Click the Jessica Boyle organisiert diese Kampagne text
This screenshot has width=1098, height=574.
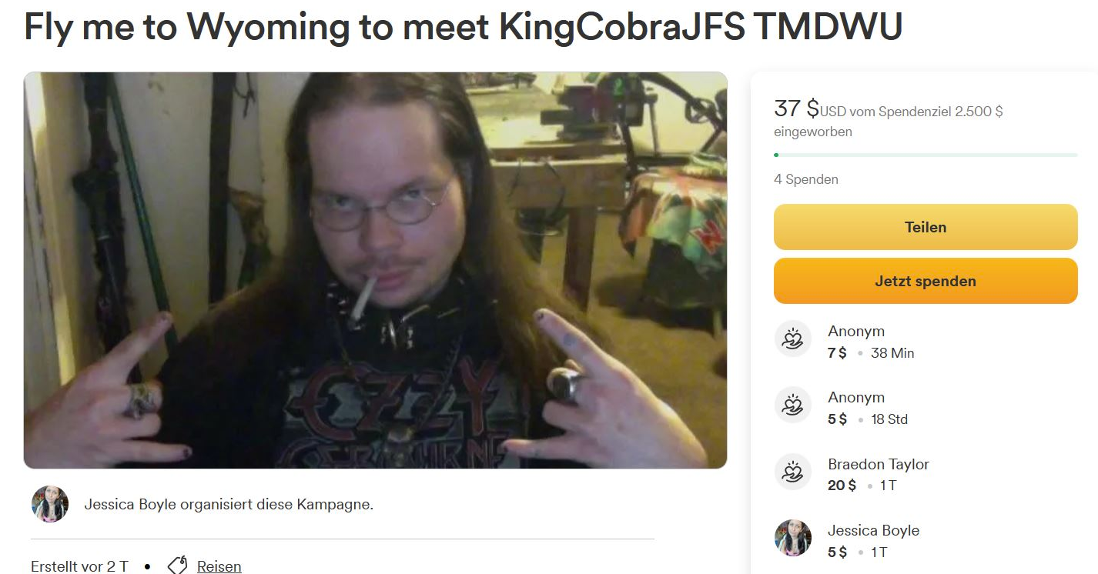229,505
